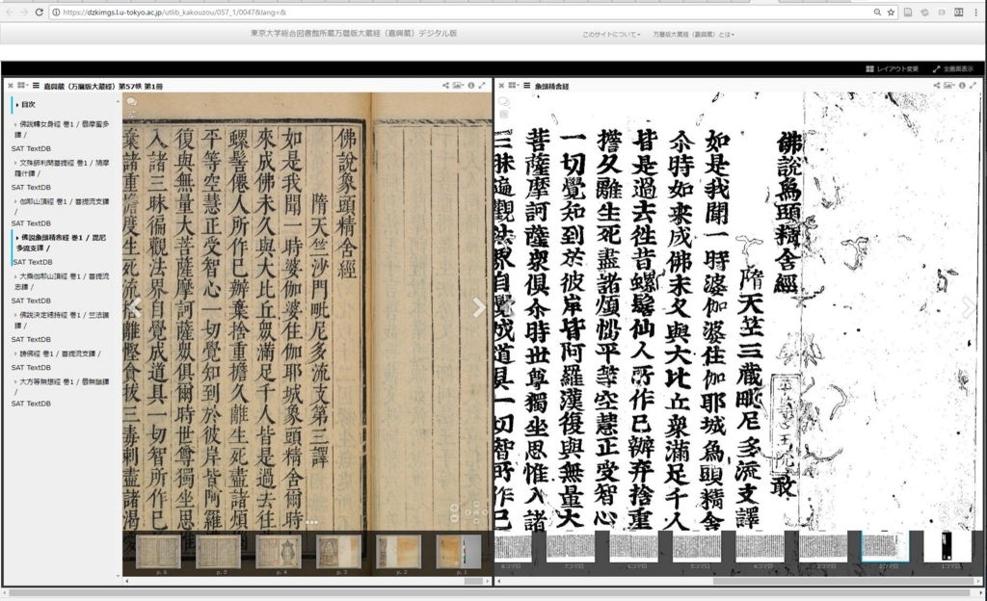Go back to the previous browser page
The height and width of the screenshot is (601, 987).
(x=10, y=12)
